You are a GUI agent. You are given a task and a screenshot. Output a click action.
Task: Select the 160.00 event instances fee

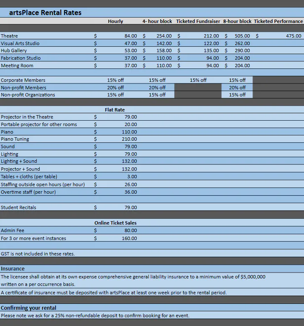coord(129,238)
